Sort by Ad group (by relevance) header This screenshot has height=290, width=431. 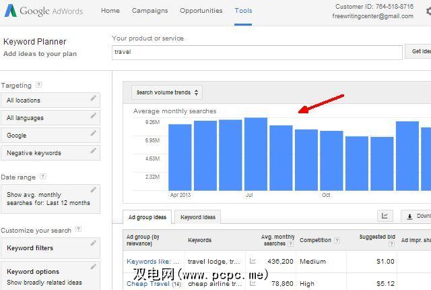point(143,240)
